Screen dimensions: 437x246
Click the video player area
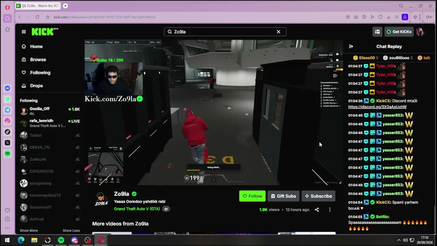[214, 112]
